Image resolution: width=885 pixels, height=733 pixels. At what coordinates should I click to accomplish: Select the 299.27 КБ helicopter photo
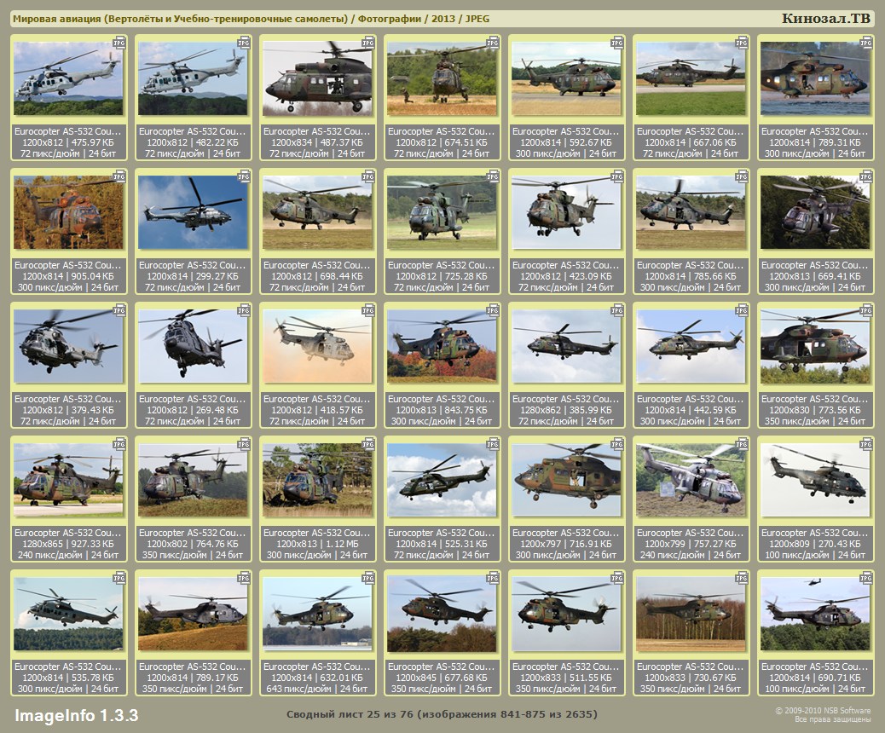click(x=193, y=213)
